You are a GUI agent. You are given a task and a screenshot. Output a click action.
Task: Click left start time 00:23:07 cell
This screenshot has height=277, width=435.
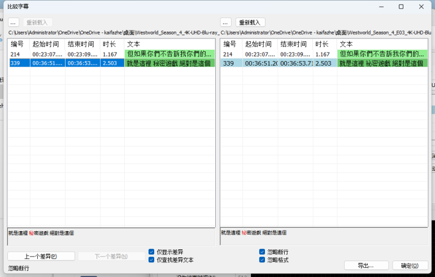(x=47, y=54)
